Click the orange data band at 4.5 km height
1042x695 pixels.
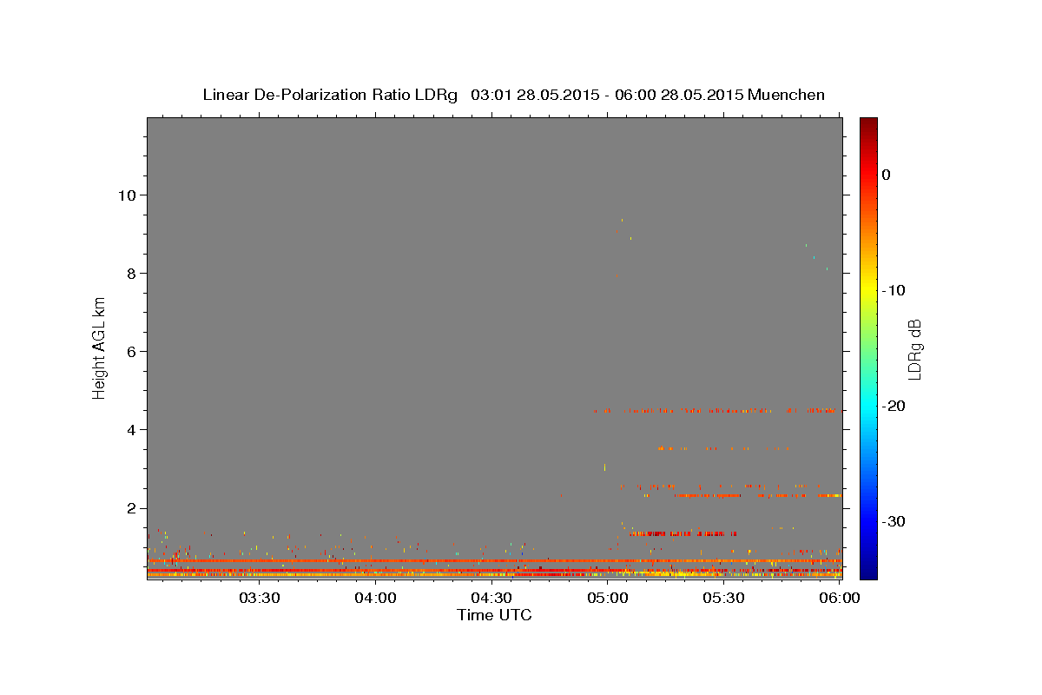[x=716, y=410]
